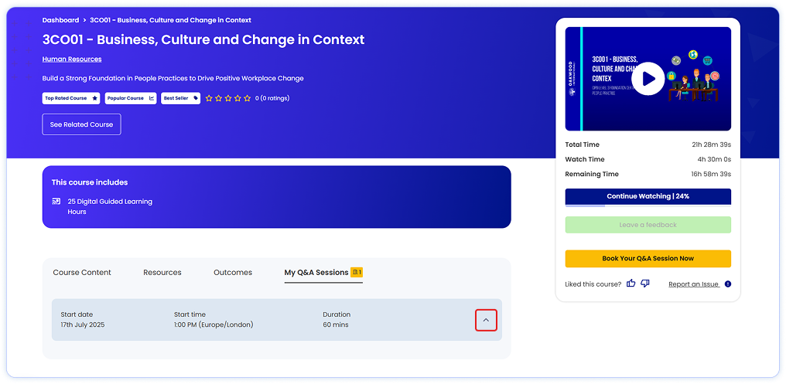Click the thumbs down icon
Image resolution: width=786 pixels, height=384 pixels.
pos(645,284)
